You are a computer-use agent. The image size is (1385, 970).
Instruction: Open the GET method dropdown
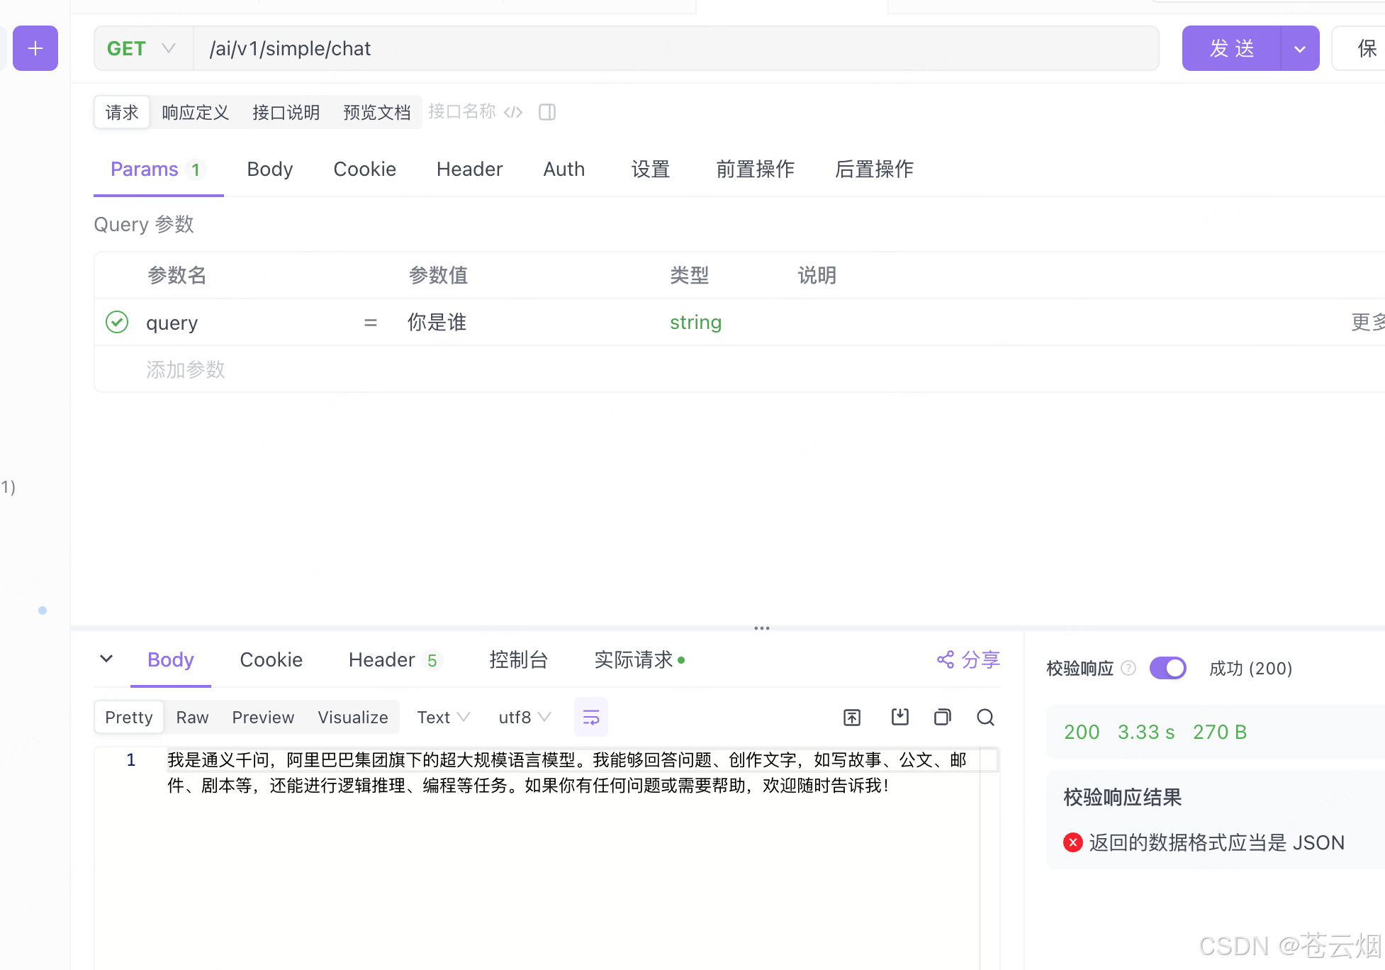pos(142,48)
